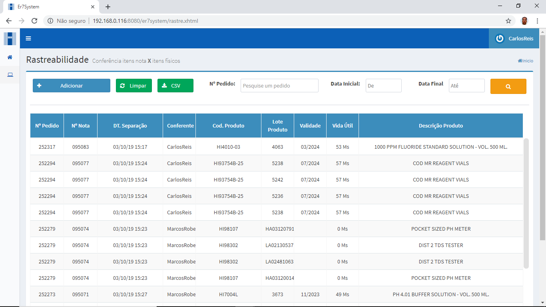Click product code HI4010-03
Viewport: 546px width, 307px height.
point(229,147)
